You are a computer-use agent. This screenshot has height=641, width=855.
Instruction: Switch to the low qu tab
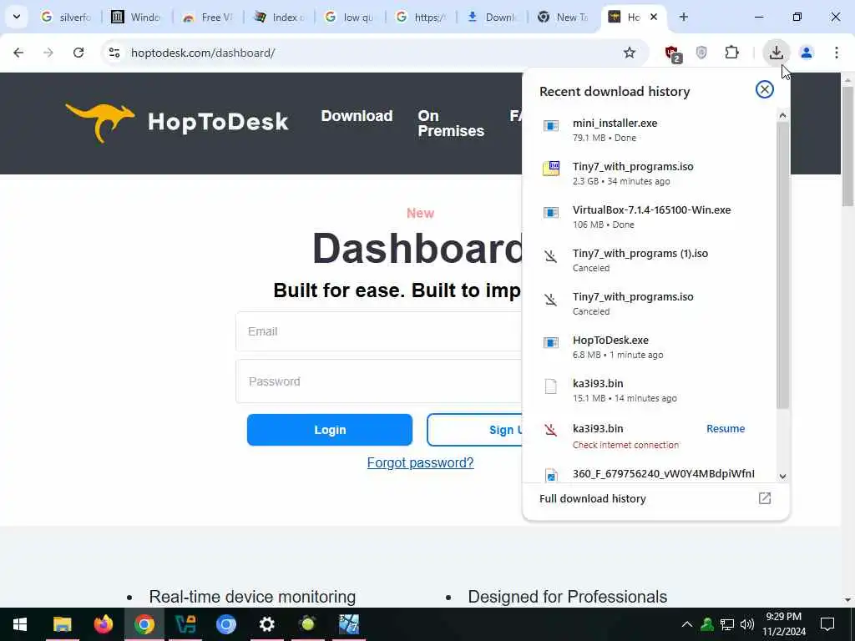(349, 17)
